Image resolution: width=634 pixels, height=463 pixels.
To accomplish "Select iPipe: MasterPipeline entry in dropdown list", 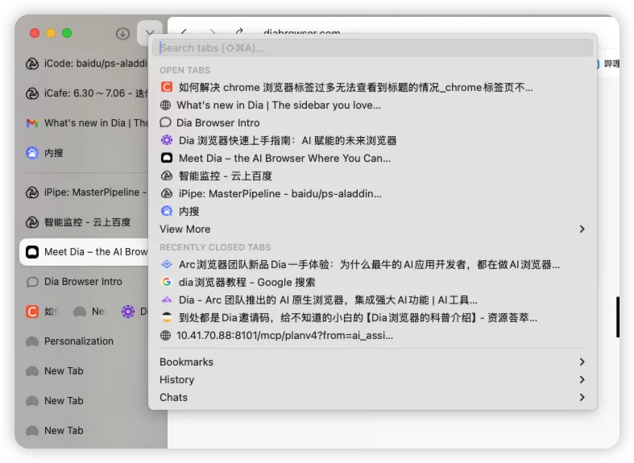I will pos(372,194).
